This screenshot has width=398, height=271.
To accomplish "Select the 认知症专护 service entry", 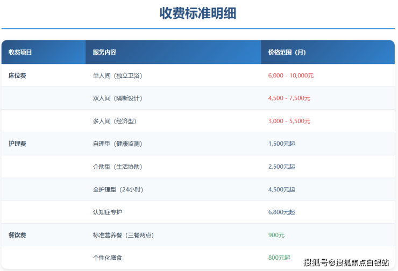I will pos(108,212).
